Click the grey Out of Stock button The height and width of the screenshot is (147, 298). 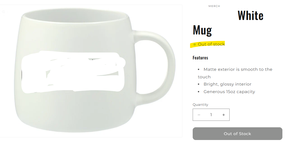[x=237, y=134]
